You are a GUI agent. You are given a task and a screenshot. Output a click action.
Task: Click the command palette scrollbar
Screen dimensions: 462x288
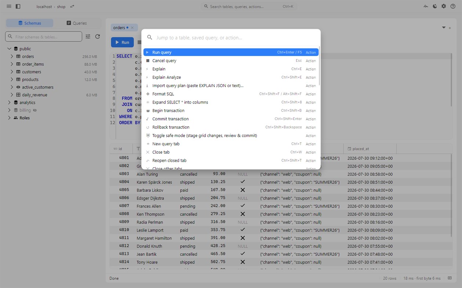pyautogui.click(x=319, y=66)
